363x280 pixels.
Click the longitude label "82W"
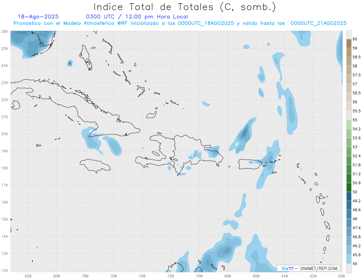[x=28, y=276]
